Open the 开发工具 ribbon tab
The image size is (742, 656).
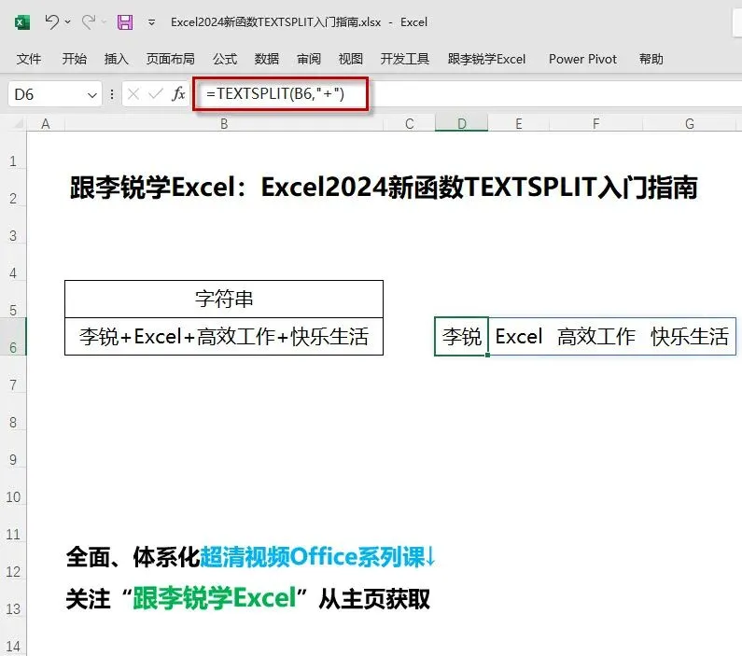[404, 59]
